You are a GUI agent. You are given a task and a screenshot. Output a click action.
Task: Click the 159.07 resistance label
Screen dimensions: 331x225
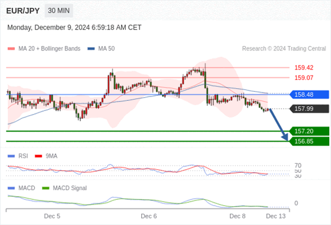point(304,77)
